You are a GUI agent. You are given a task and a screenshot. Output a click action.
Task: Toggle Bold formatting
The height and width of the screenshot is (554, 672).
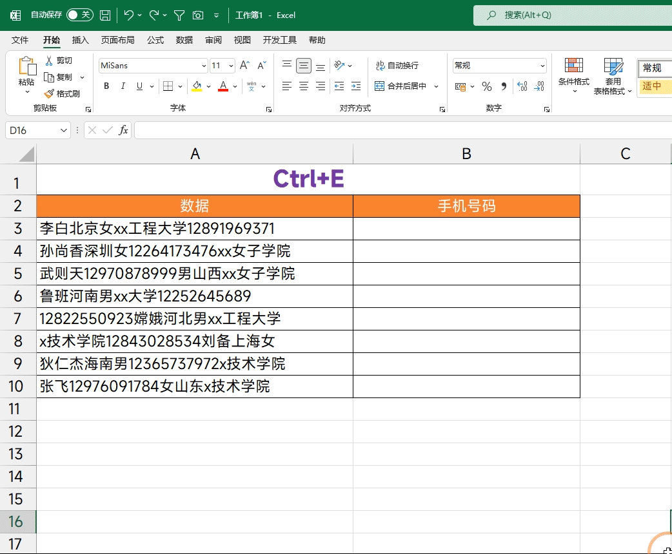(106, 86)
